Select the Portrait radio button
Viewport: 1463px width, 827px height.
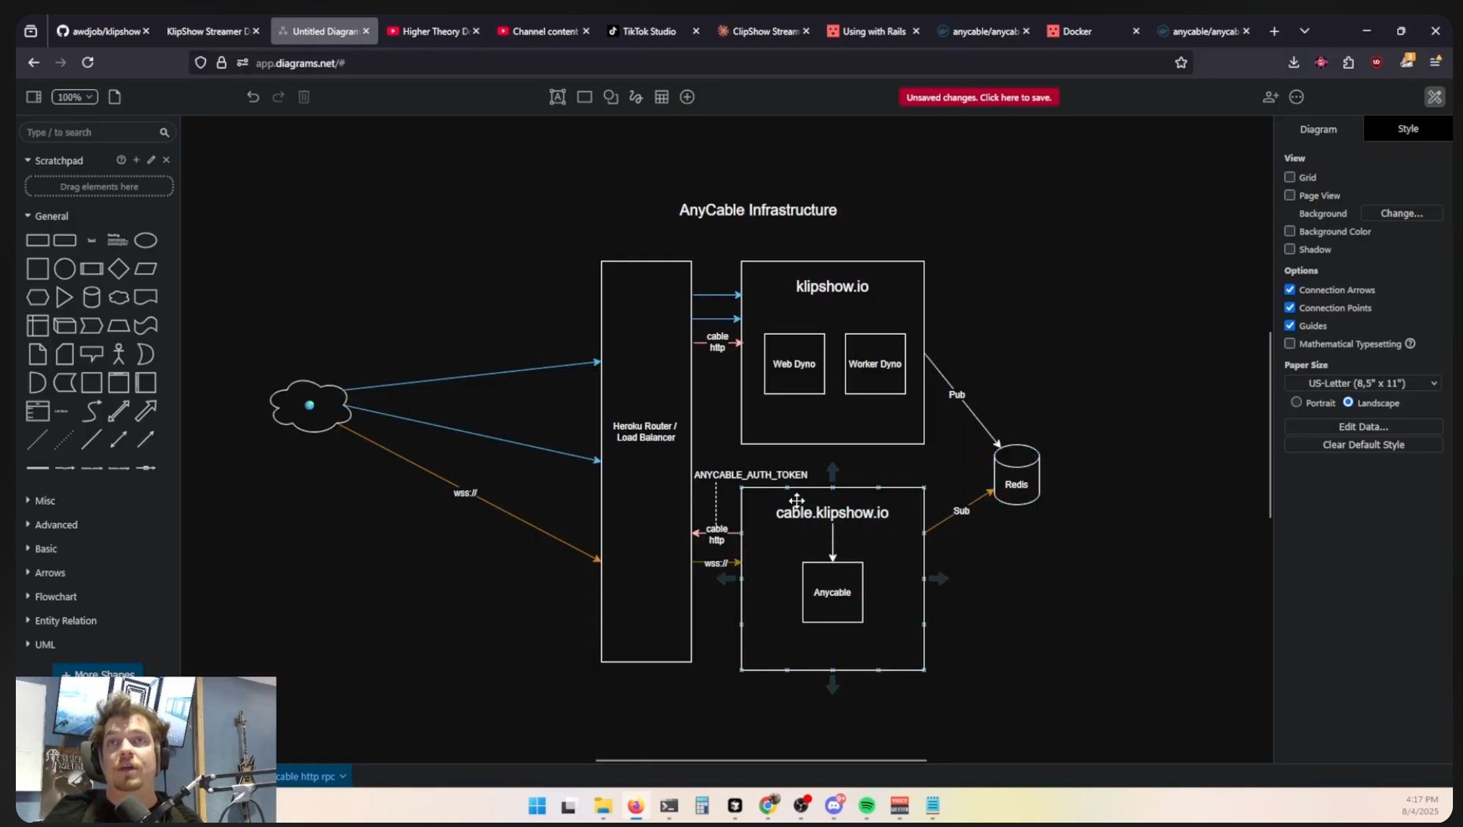[x=1296, y=403]
